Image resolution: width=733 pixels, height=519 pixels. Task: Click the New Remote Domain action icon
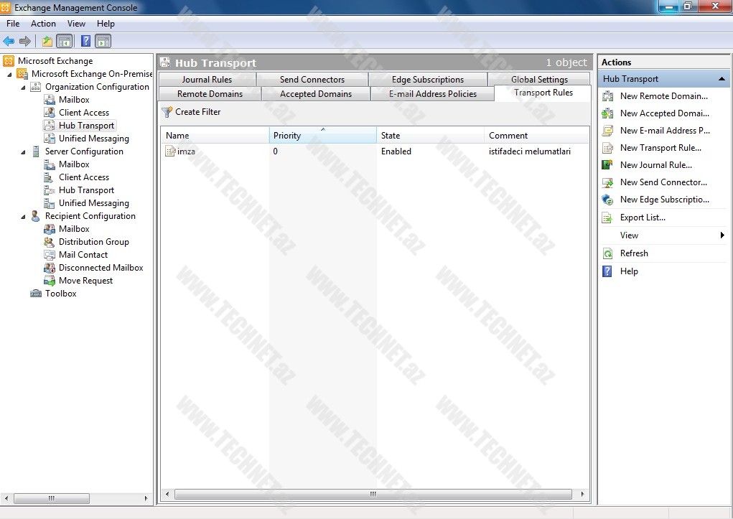pos(608,96)
